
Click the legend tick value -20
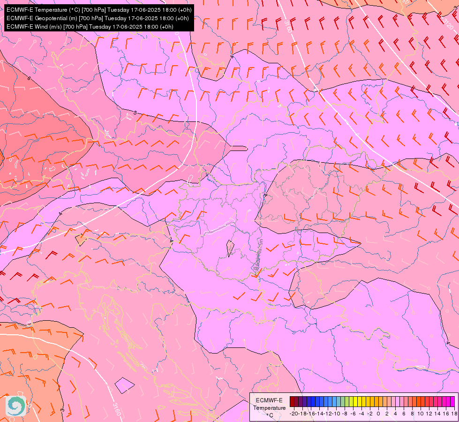tap(294, 414)
